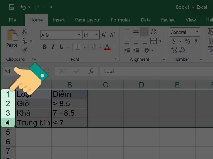Click the Undo arrow icon

[x=23, y=7]
